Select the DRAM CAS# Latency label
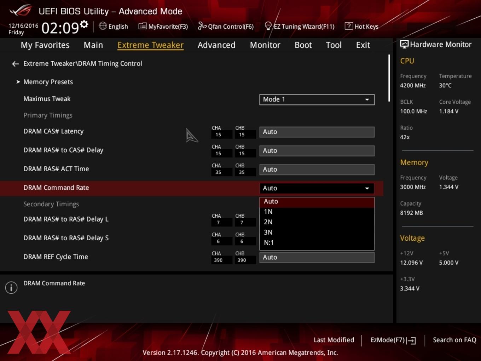 (x=53, y=131)
